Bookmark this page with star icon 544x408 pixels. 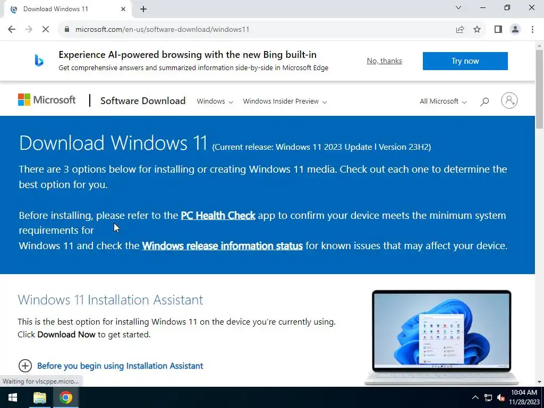477,30
